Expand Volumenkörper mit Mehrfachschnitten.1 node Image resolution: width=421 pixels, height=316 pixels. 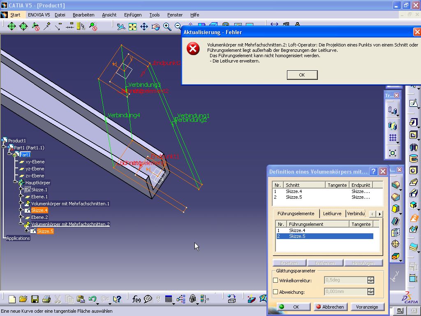(21, 203)
